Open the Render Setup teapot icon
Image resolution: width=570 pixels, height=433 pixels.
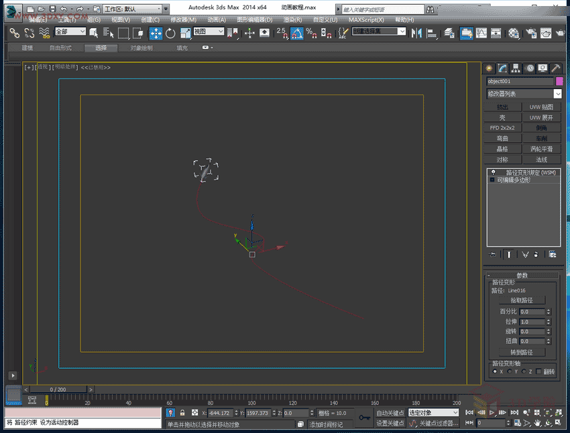click(532, 34)
